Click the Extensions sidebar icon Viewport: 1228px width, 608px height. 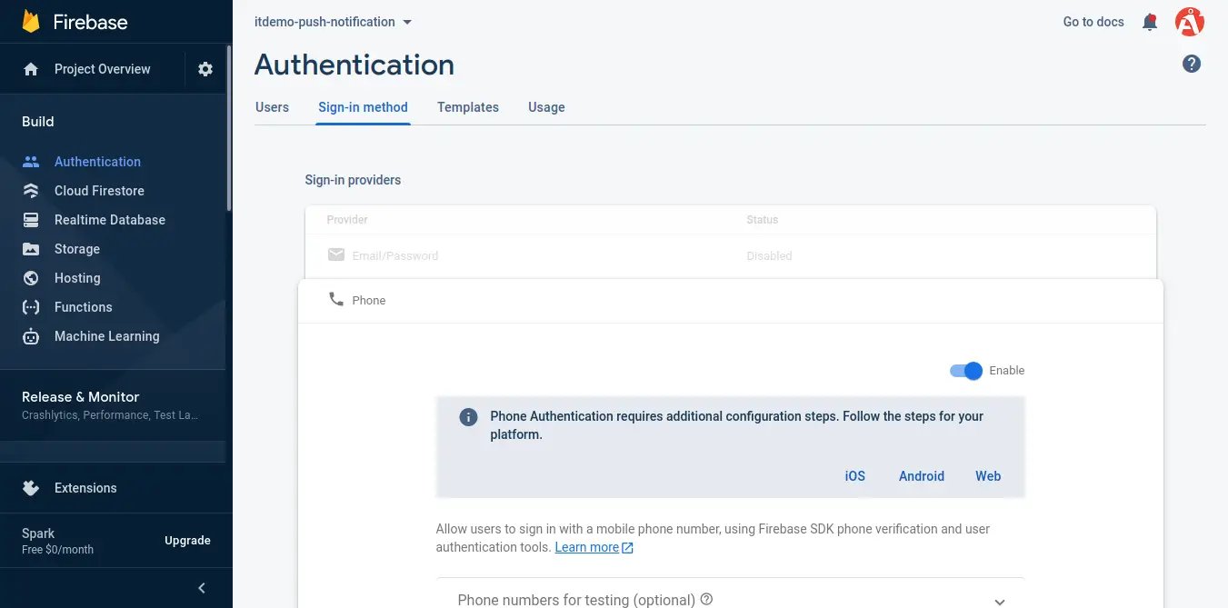[x=31, y=488]
